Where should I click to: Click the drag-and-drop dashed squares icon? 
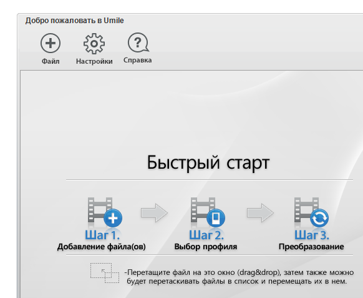pos(105,273)
